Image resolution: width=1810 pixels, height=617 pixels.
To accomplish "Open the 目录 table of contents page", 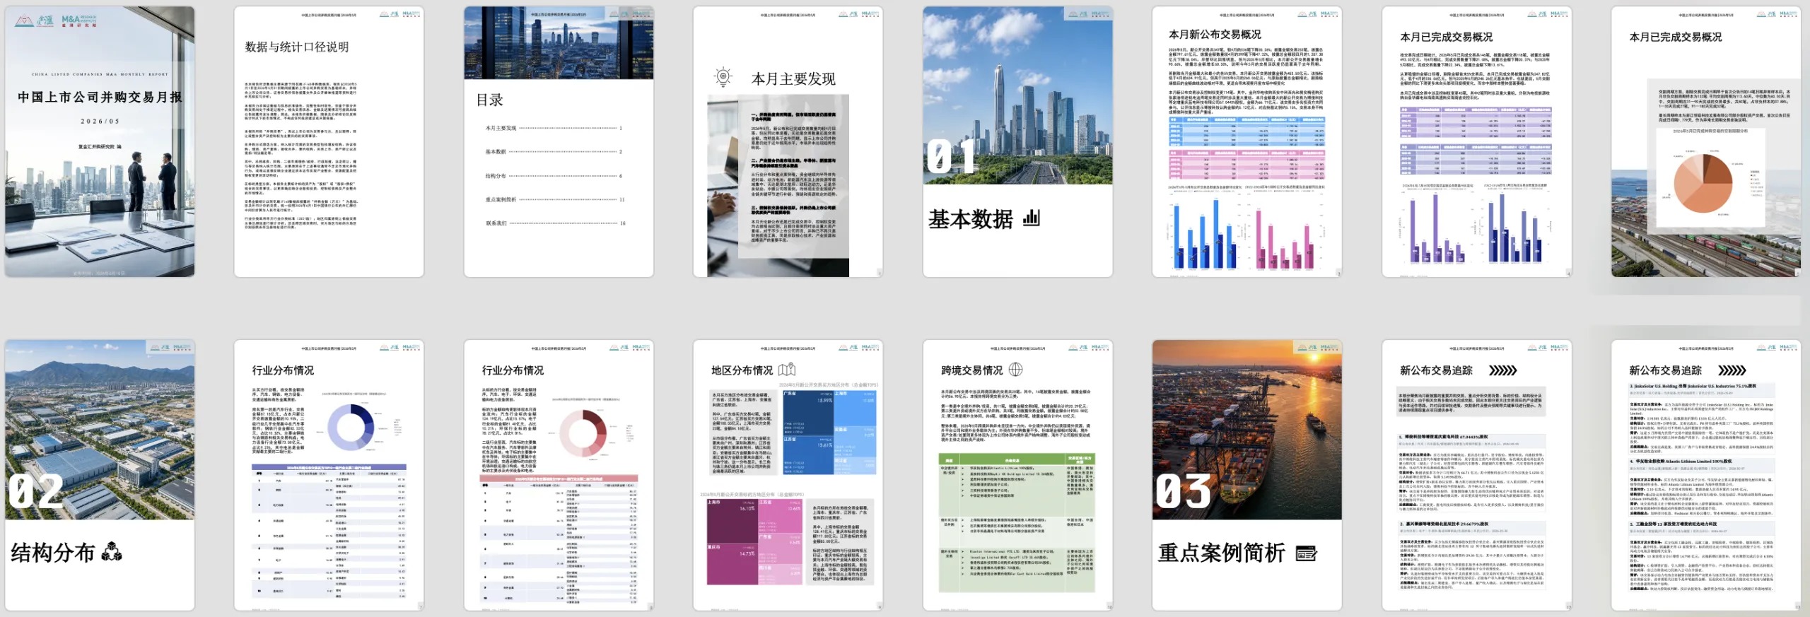I will point(559,141).
